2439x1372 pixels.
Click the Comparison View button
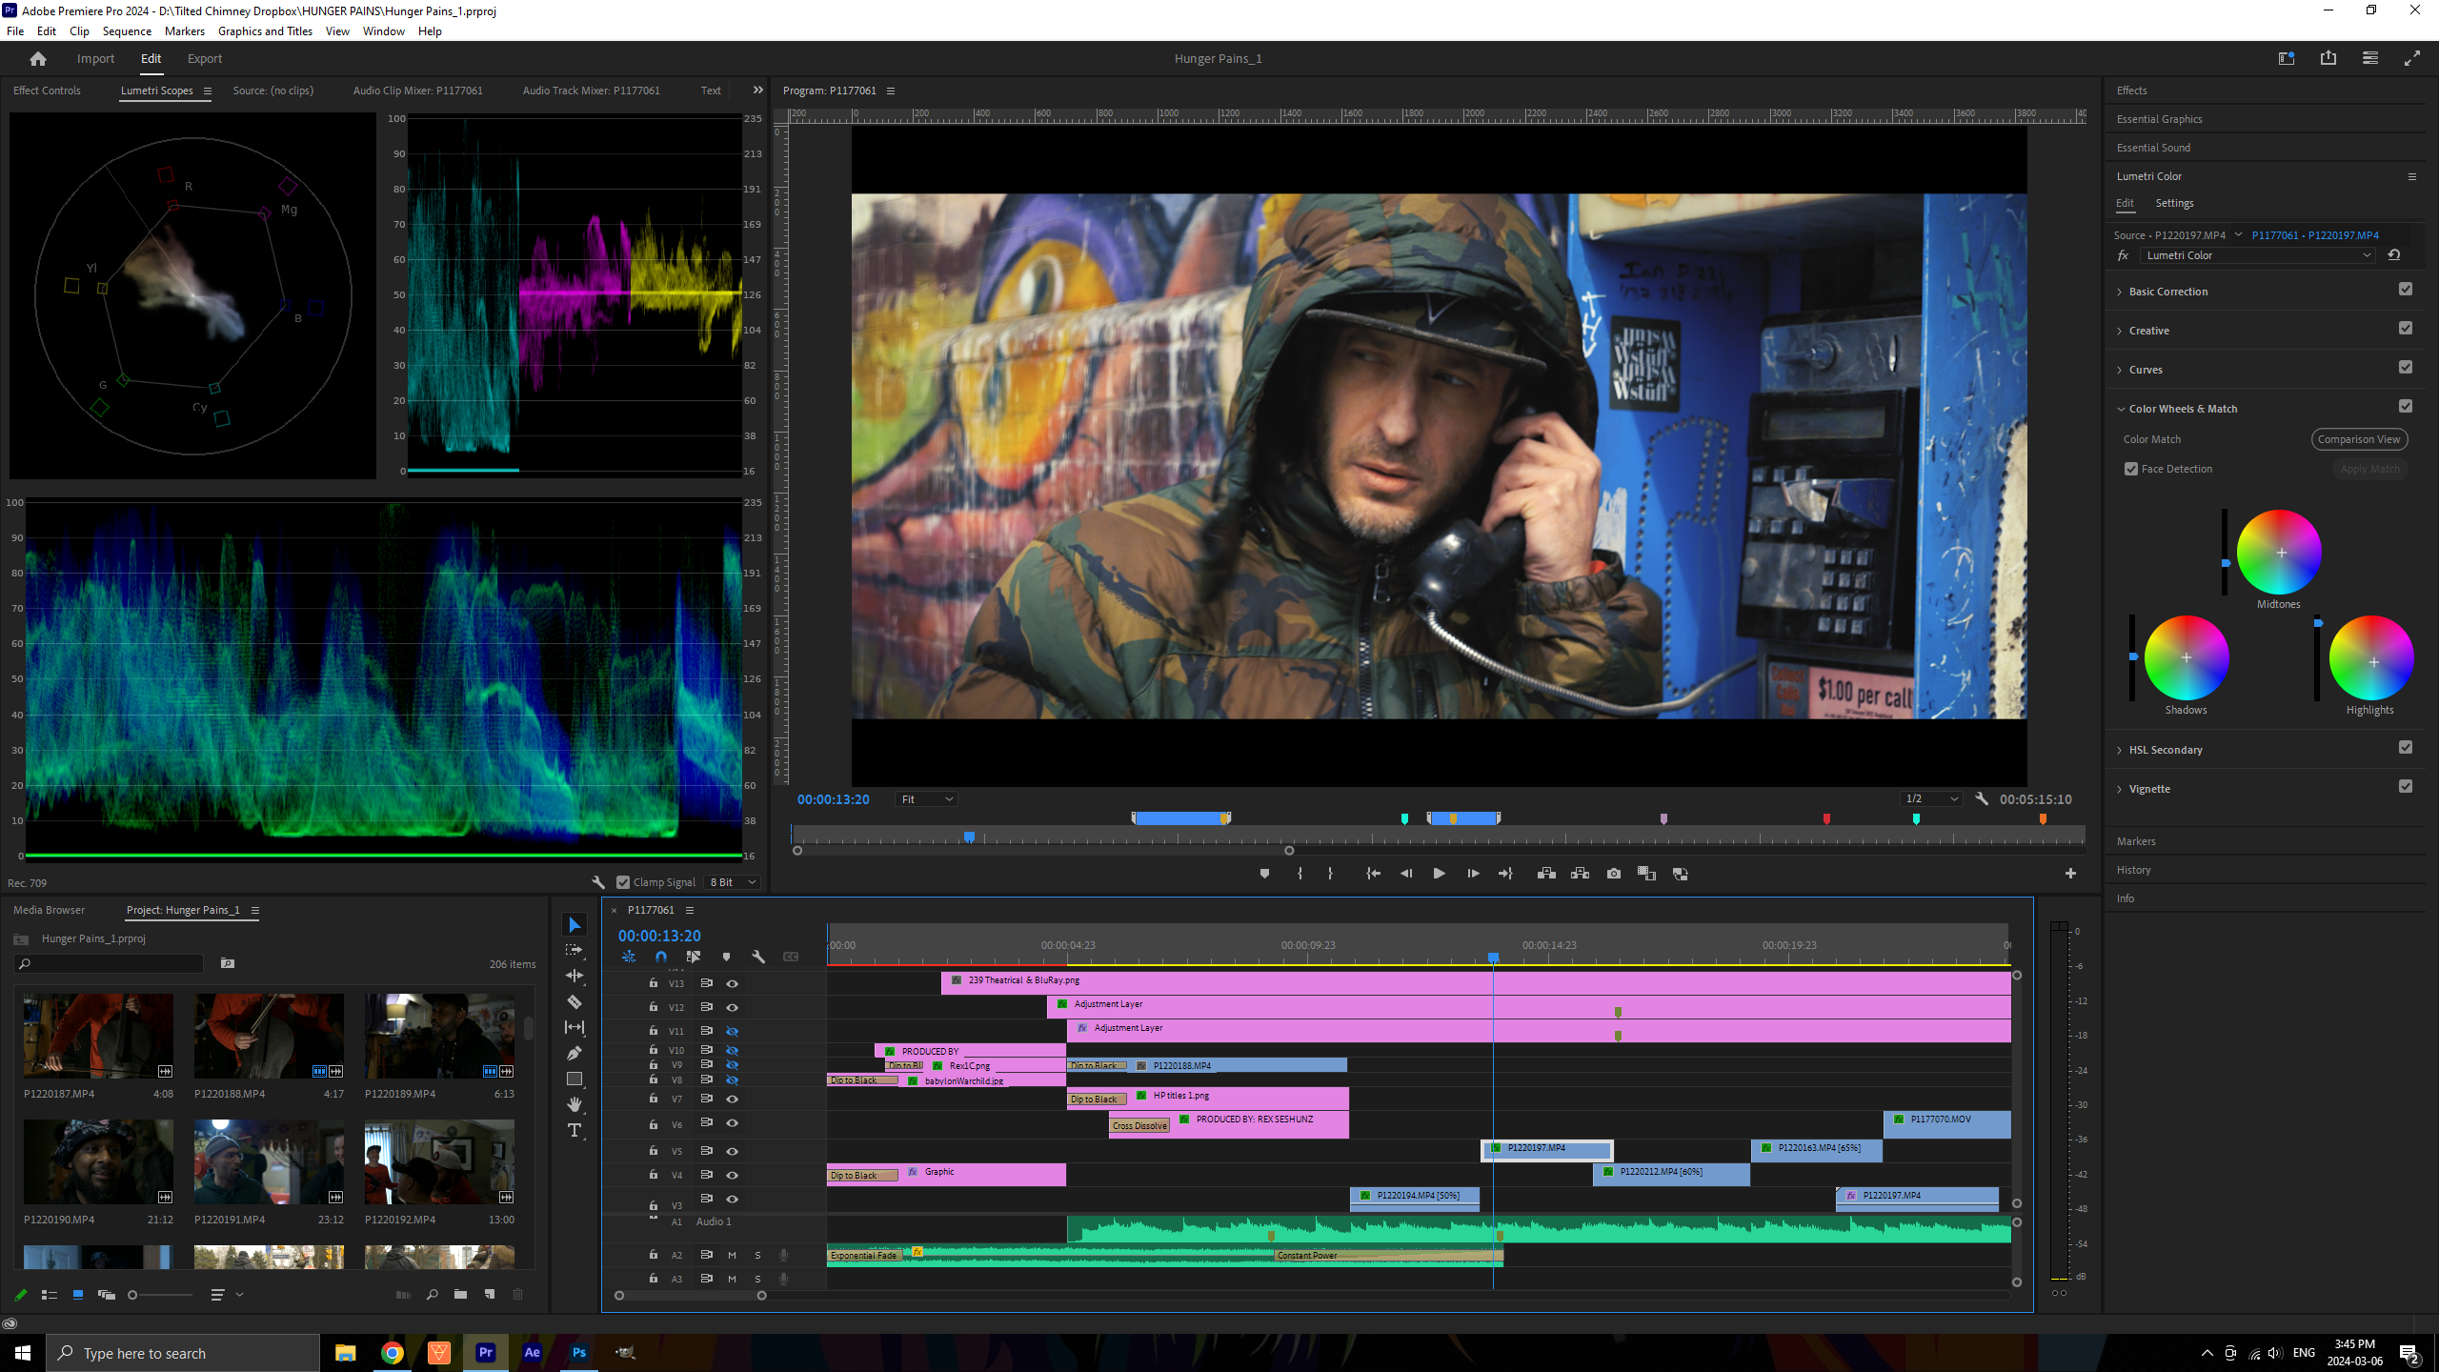click(x=2358, y=439)
